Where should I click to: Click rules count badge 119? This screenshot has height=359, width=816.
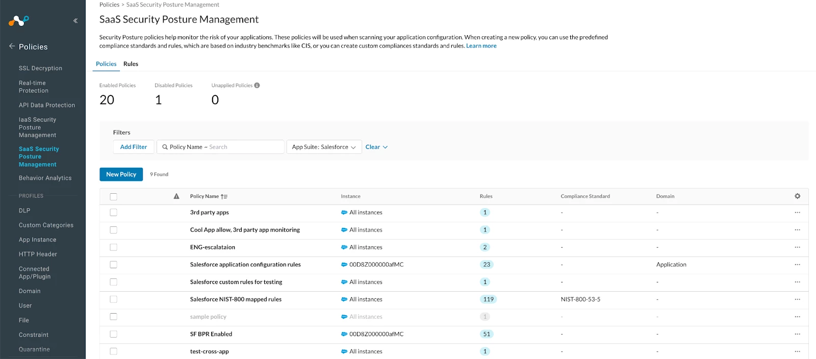[x=488, y=299]
